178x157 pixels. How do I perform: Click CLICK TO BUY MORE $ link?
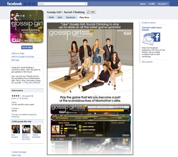point(58,136)
